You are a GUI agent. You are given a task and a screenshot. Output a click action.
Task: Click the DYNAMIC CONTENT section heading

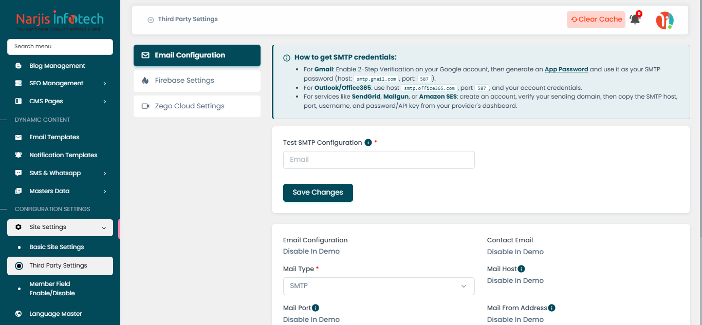tap(42, 120)
